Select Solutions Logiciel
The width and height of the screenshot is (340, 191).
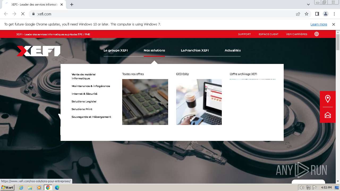click(x=84, y=101)
